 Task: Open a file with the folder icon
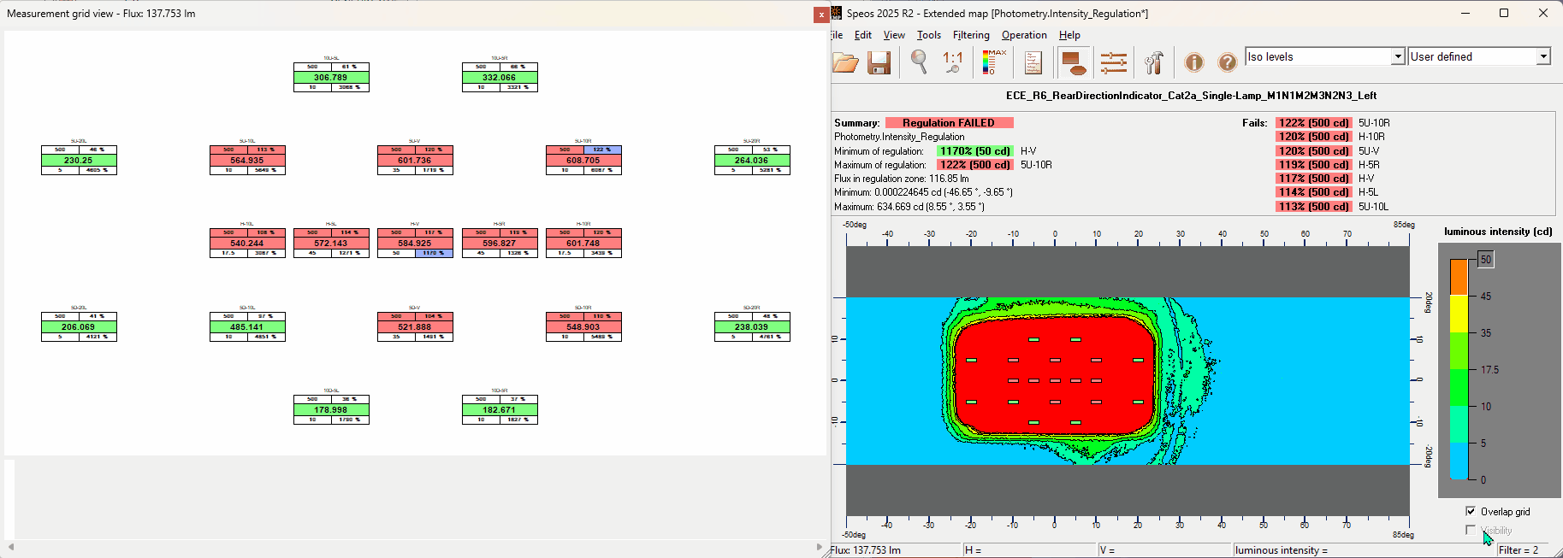tap(845, 62)
